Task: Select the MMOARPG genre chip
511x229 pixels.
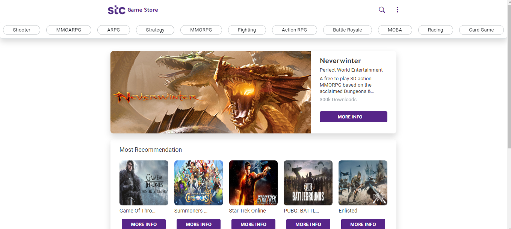Action: pos(68,30)
